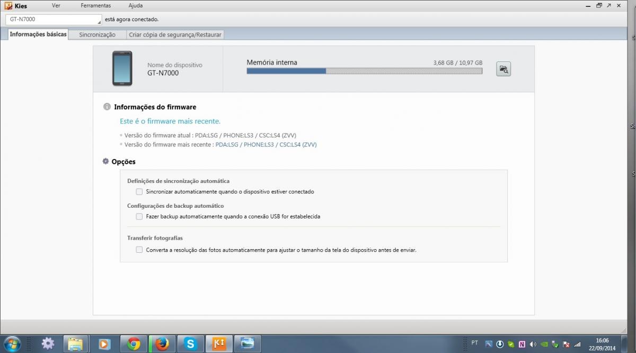The width and height of the screenshot is (636, 353).
Task: Open Firefox from the taskbar
Action: [162, 343]
